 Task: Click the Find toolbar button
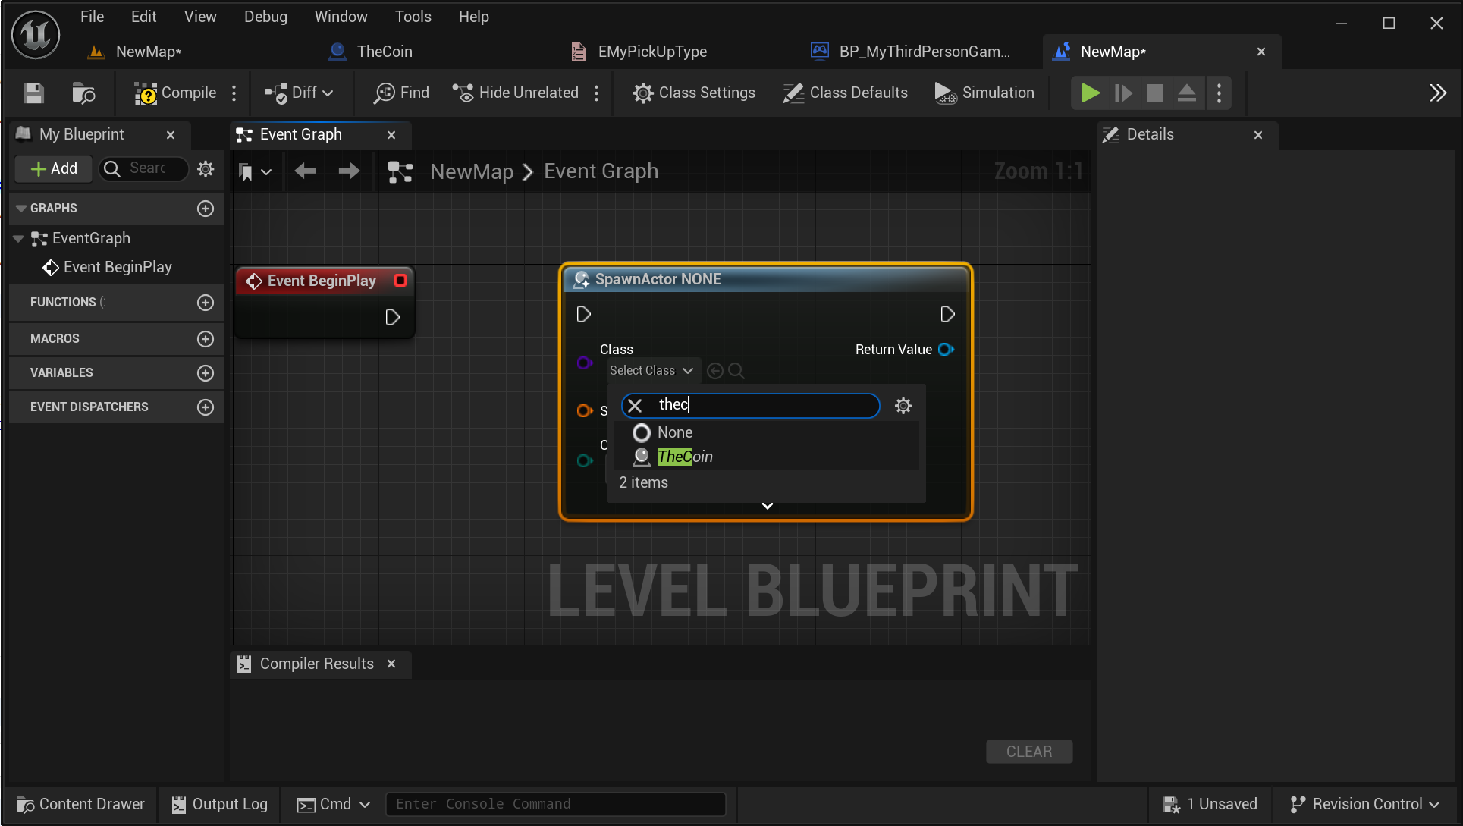tap(402, 93)
